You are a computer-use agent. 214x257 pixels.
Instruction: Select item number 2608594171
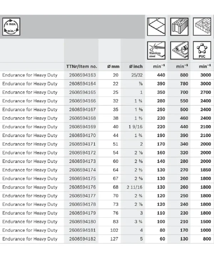coord(82,144)
